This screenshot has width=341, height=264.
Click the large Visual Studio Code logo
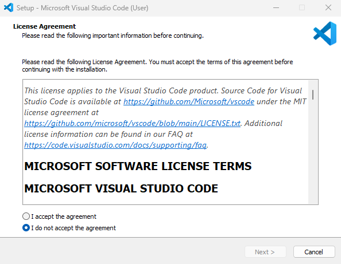(x=325, y=33)
